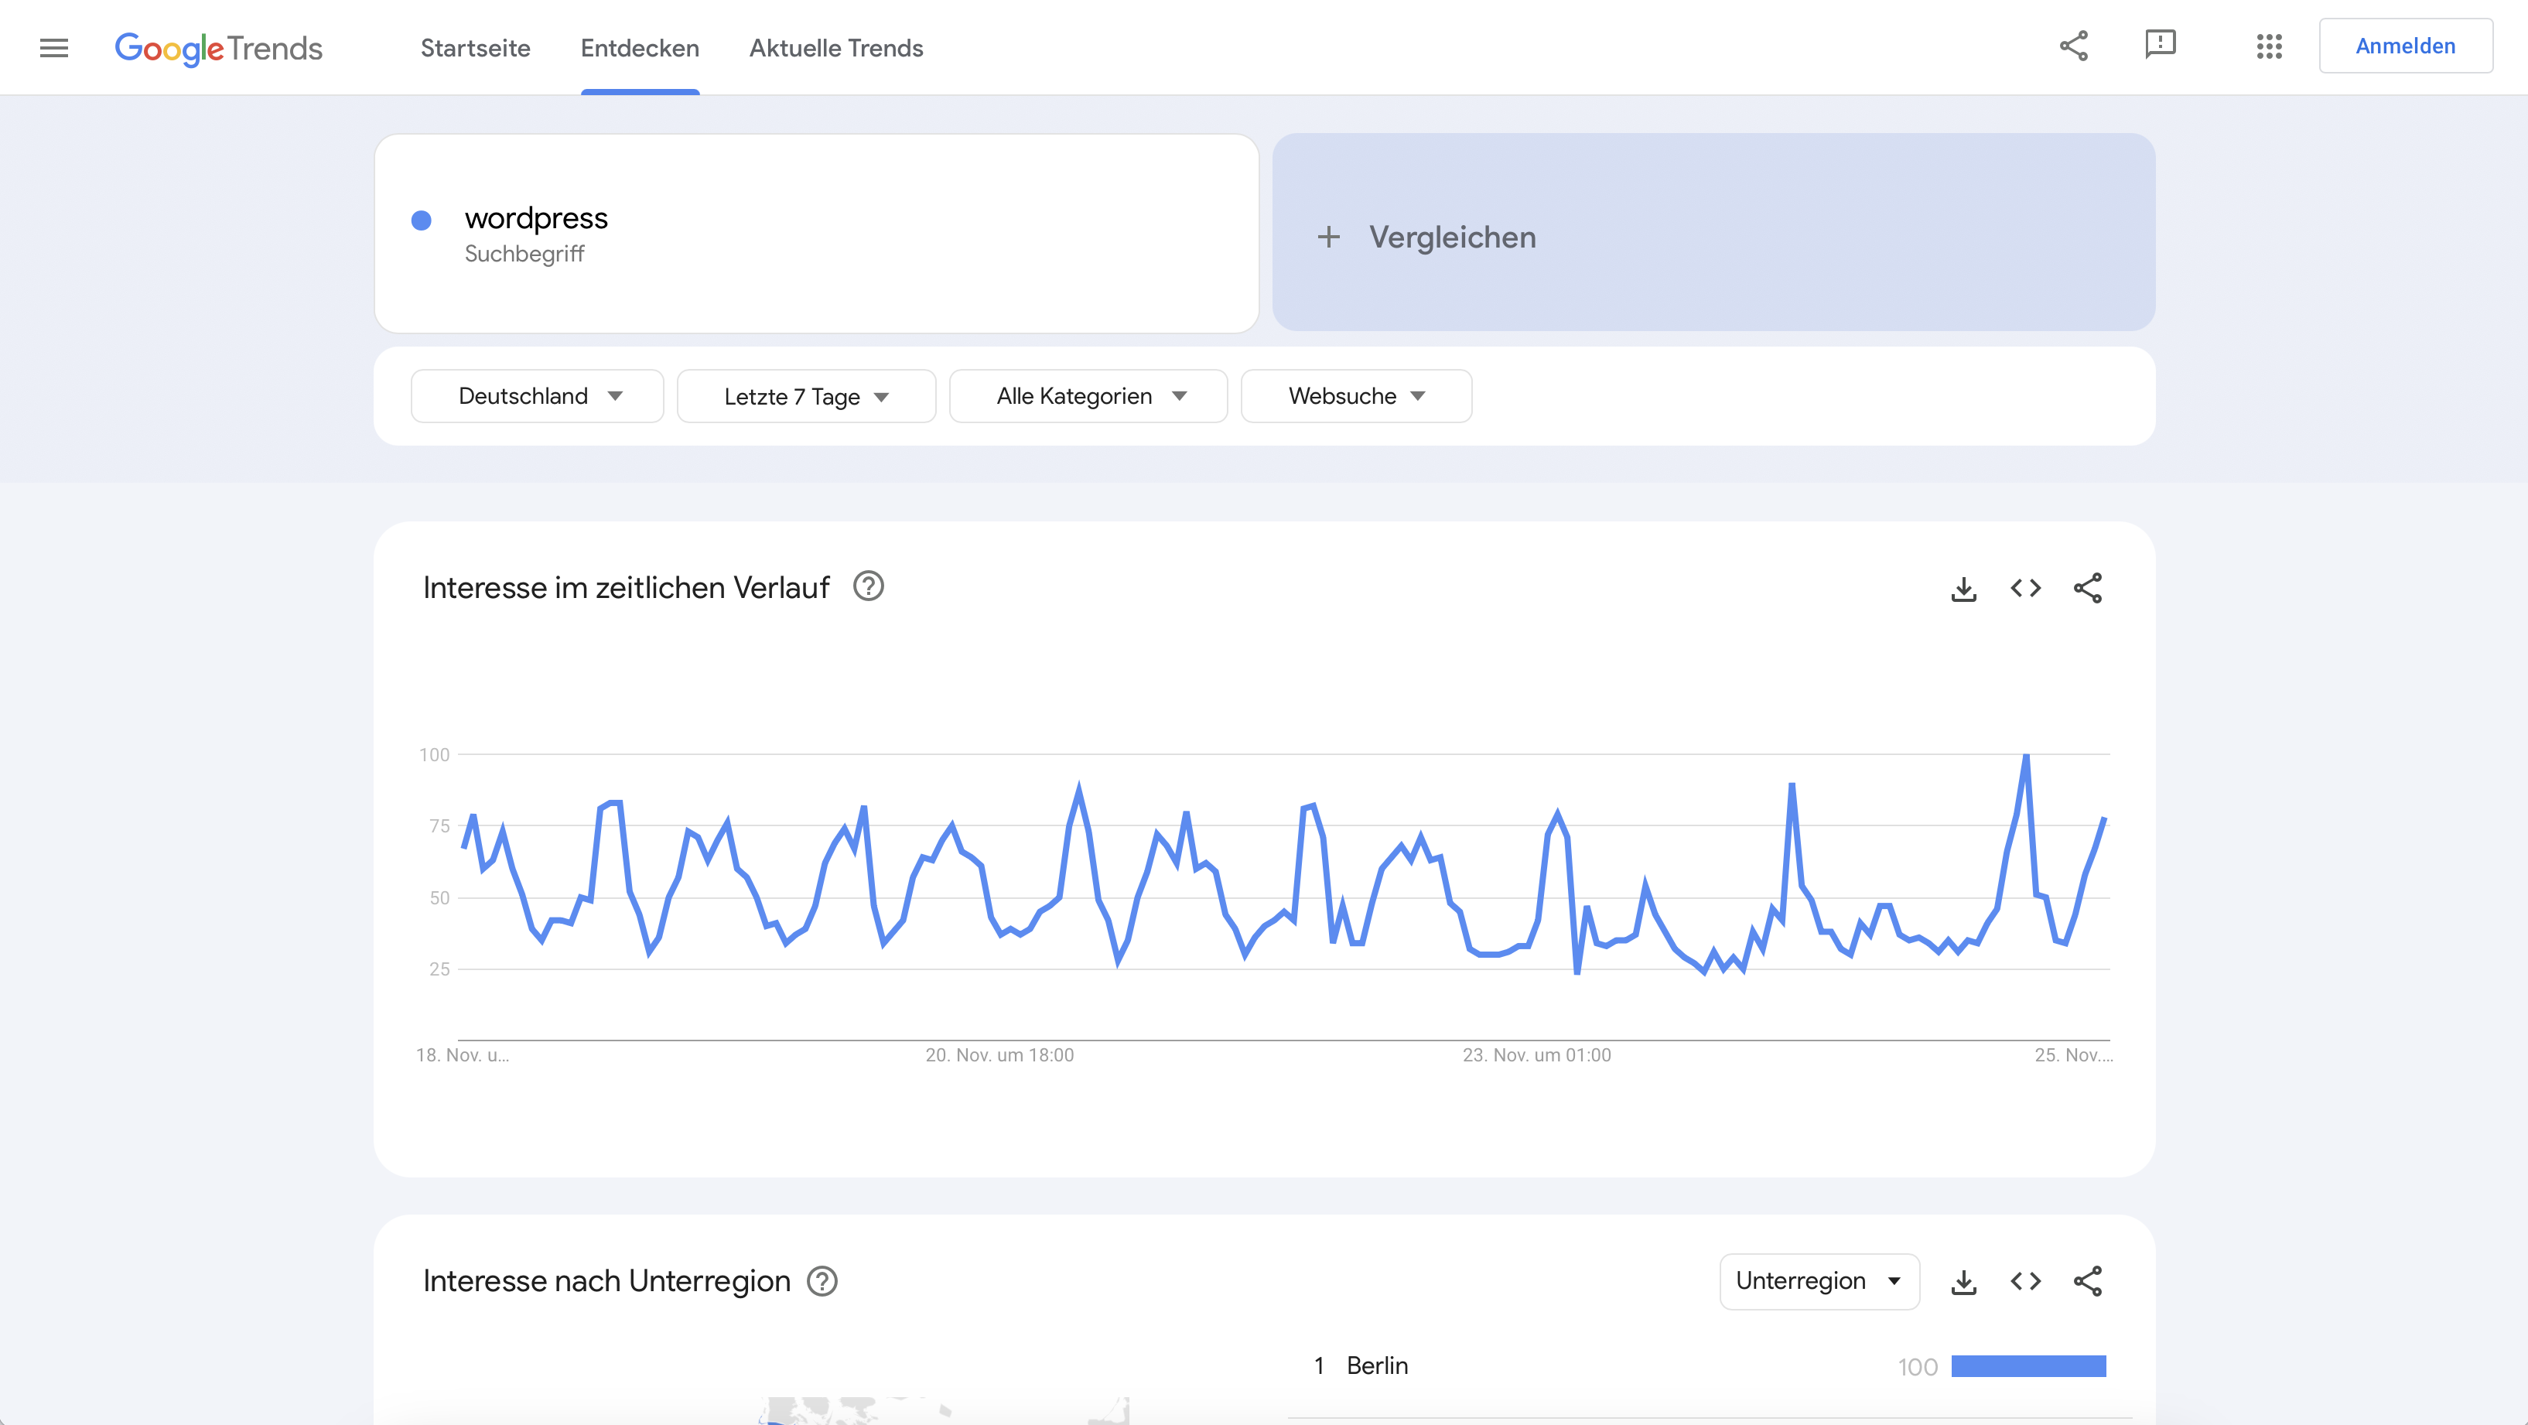Share the Interesse im zeitlichen Verlauf chart
The height and width of the screenshot is (1425, 2528).
(2087, 589)
